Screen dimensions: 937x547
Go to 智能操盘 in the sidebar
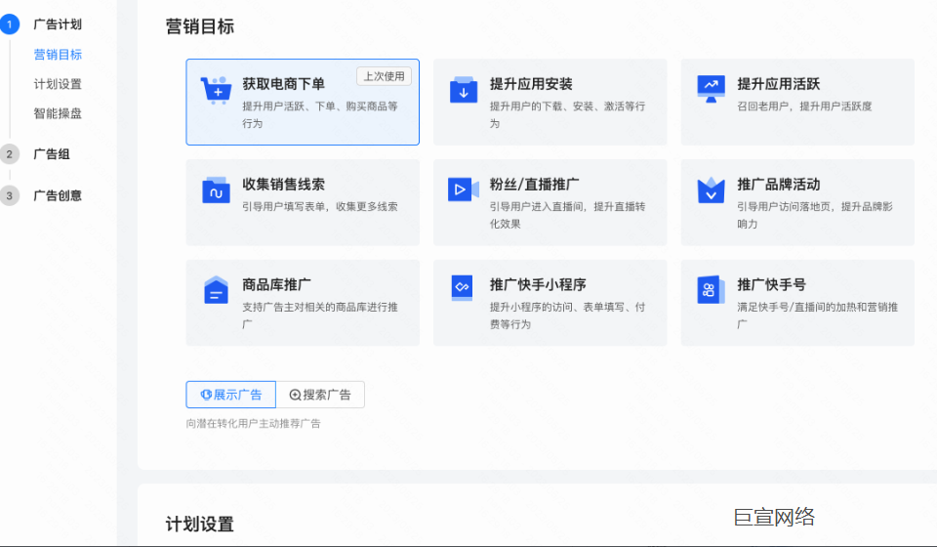(x=58, y=113)
